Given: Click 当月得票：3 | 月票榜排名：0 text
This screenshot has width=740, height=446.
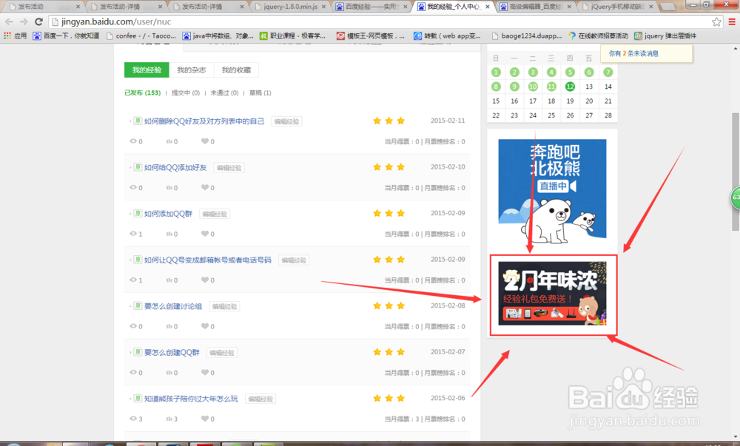Looking at the screenshot, I should [x=425, y=419].
